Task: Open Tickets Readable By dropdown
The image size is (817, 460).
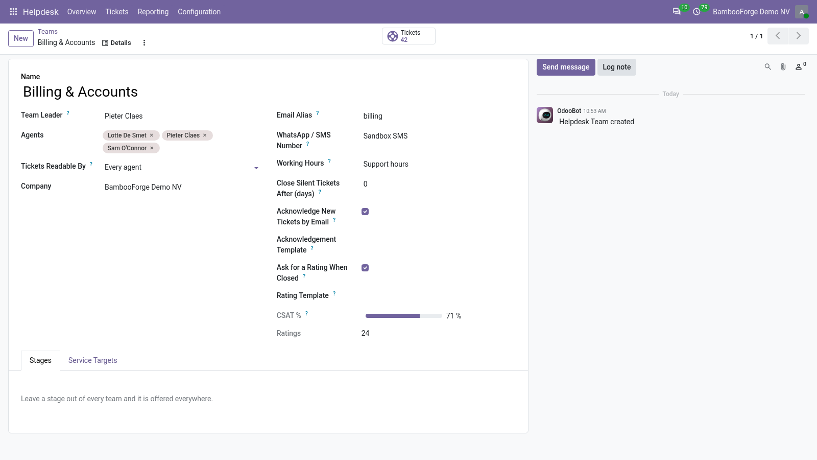Action: [181, 167]
